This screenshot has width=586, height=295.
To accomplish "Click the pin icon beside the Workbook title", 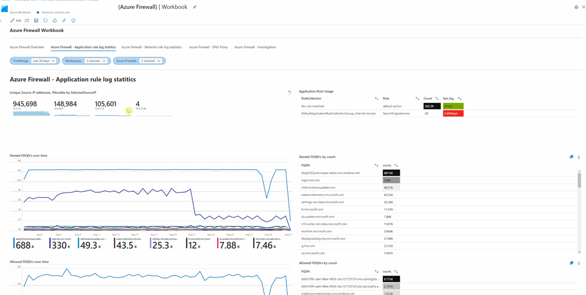I will [194, 7].
